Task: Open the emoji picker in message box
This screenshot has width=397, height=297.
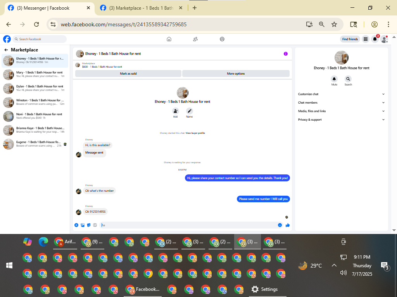Action: point(280,225)
